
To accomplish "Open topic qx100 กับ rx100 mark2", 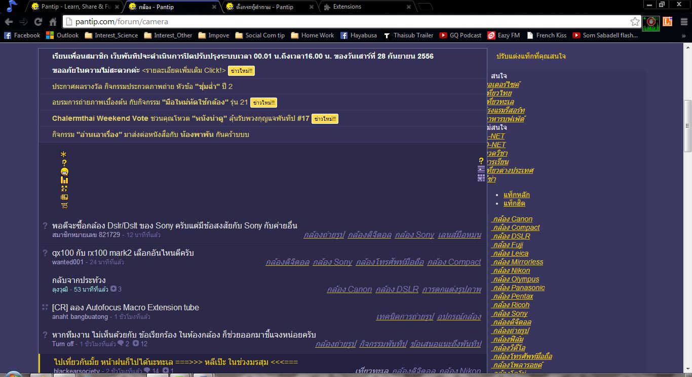I will [123, 253].
